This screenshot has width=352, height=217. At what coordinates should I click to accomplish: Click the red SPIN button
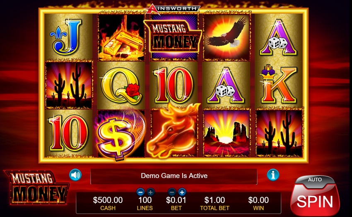[315, 200]
